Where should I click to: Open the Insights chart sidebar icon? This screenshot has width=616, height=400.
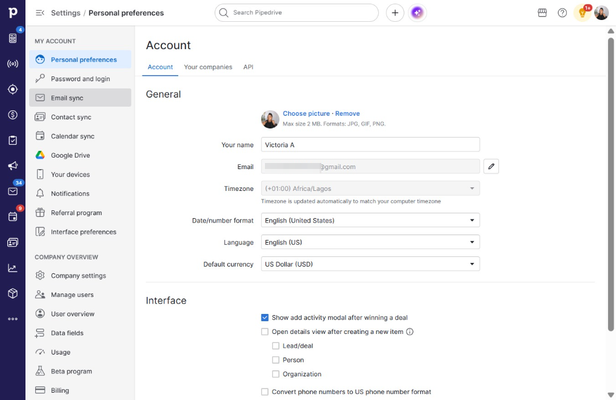[13, 268]
